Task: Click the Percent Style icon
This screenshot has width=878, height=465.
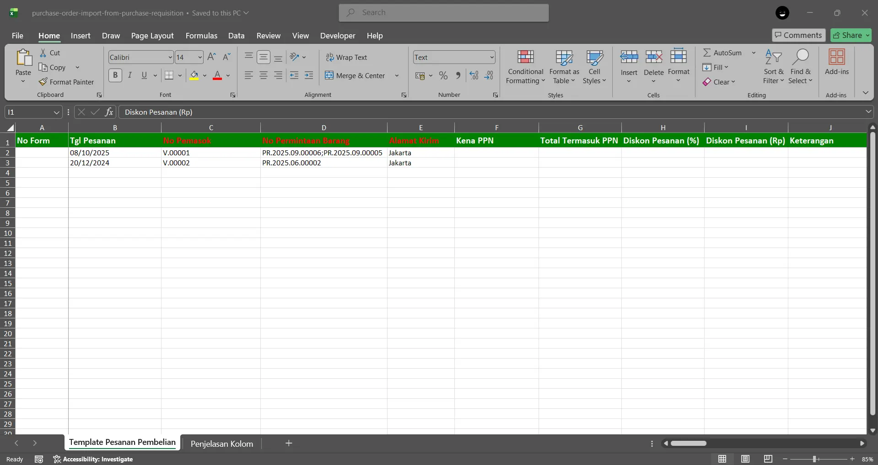Action: click(443, 76)
